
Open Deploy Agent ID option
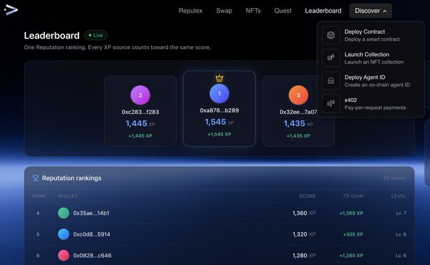(371, 81)
